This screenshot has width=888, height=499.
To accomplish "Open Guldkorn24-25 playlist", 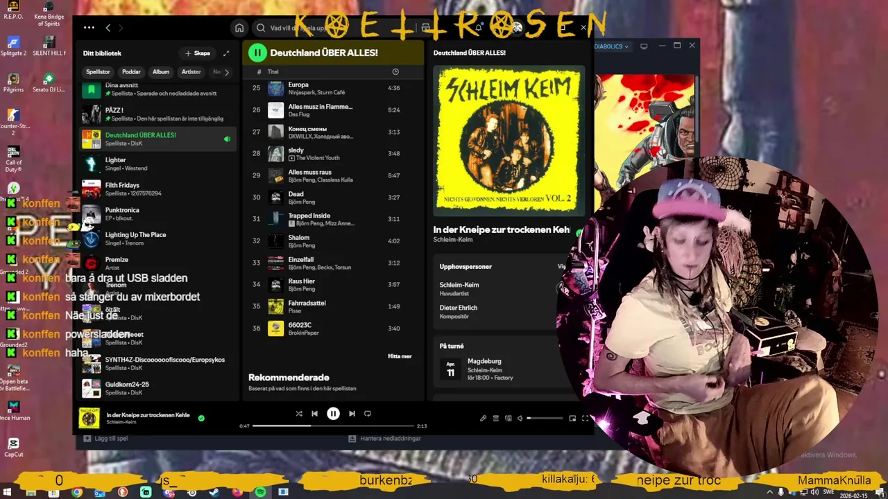I will [x=158, y=388].
